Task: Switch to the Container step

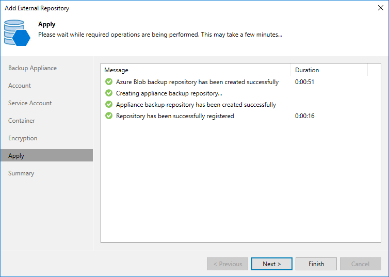Action: 22,121
